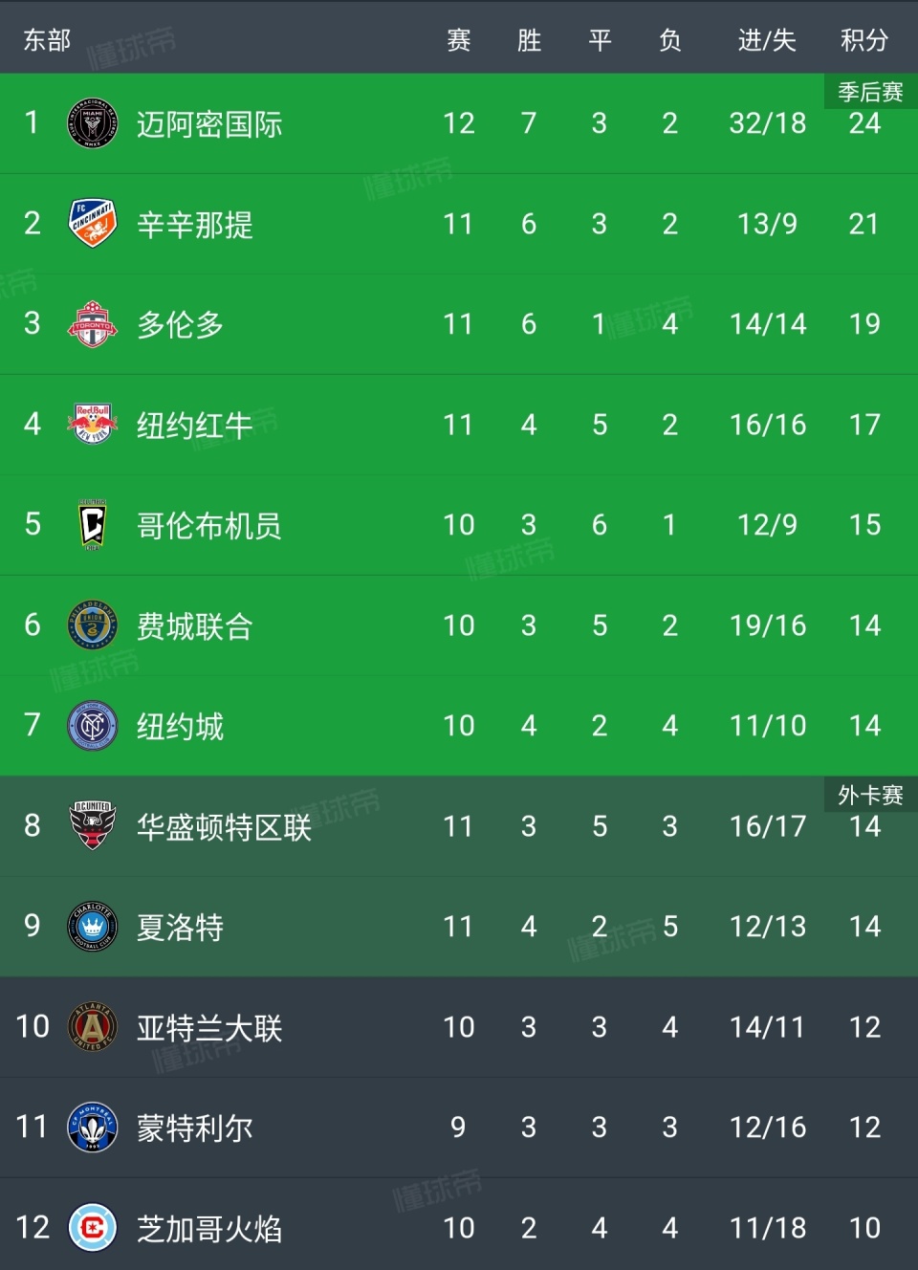918x1270 pixels.
Task: Click the Atlanta United club crest
Action: click(91, 1026)
